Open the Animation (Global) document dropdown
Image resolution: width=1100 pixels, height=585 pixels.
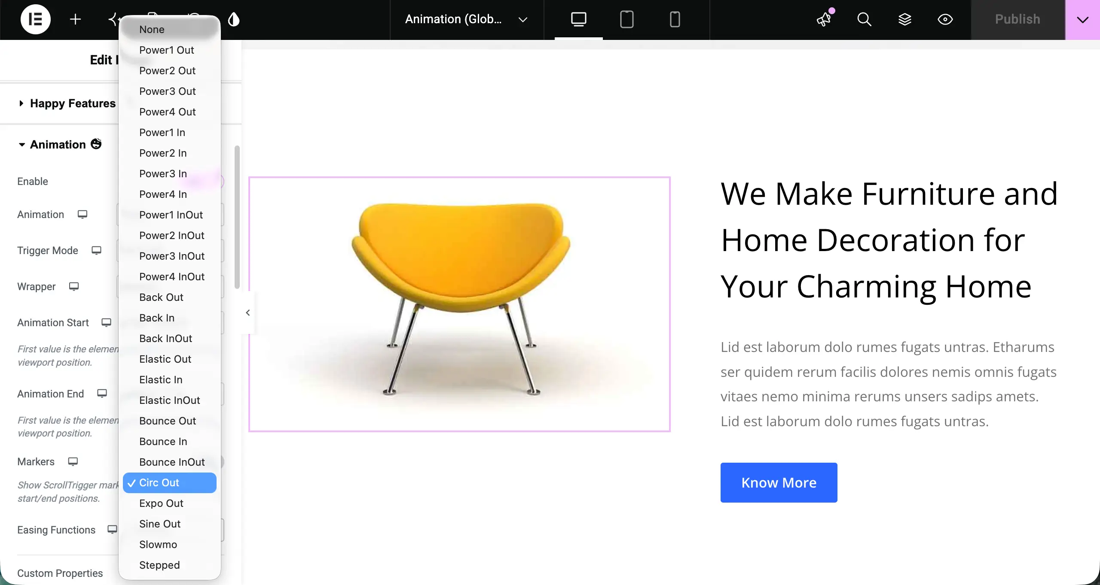click(466, 19)
